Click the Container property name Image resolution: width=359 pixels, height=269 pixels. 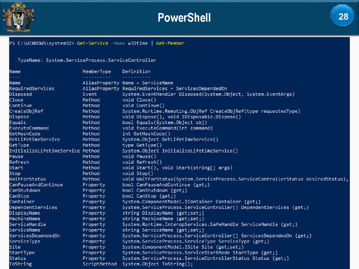pyautogui.click(x=22, y=202)
